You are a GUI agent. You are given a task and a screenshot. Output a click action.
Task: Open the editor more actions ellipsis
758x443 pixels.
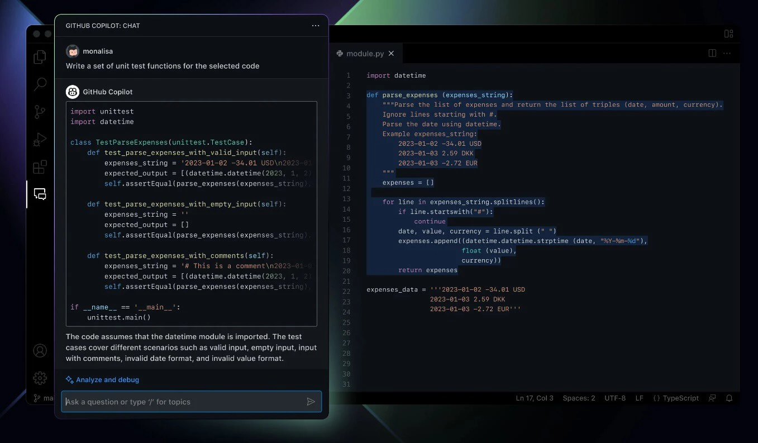(x=727, y=53)
